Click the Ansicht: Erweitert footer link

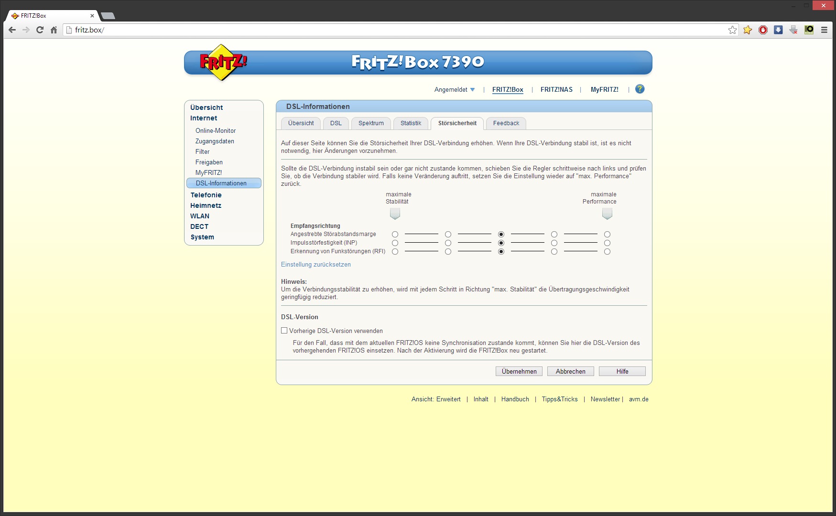coord(436,399)
